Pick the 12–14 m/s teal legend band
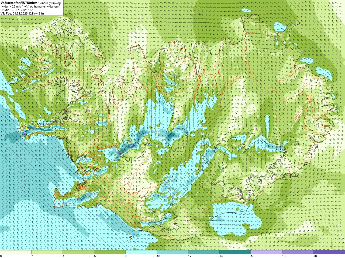345x258 pixels. pyautogui.click(x=204, y=252)
